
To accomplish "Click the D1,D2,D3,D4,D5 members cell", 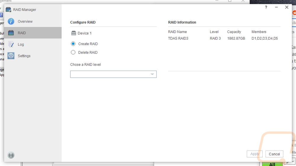I will point(265,38).
